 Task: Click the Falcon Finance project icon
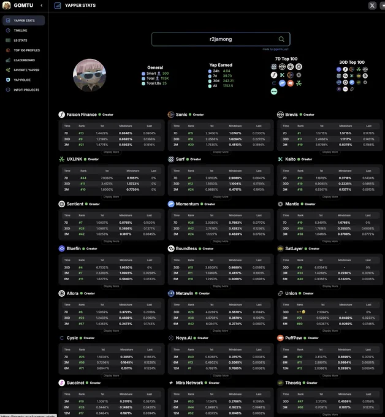pos(62,115)
